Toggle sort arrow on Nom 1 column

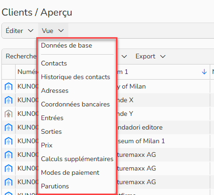pyautogui.click(x=204, y=72)
